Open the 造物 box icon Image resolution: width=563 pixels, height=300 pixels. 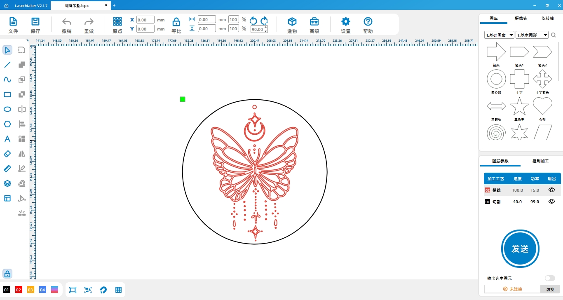pos(292,25)
